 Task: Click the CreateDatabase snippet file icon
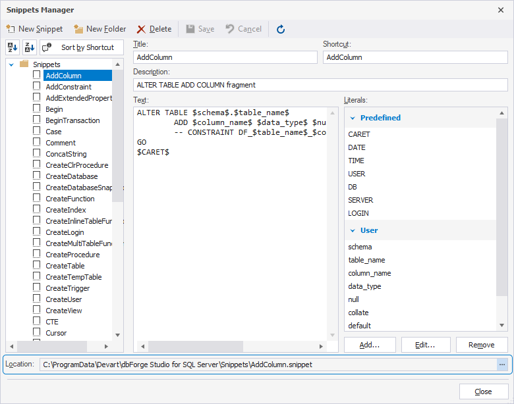[37, 176]
